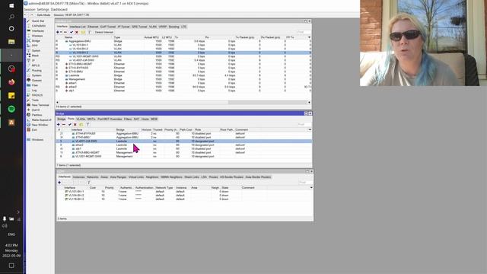487x274 pixels.
Task: Switch to Interface List tab
Action: coord(78,27)
